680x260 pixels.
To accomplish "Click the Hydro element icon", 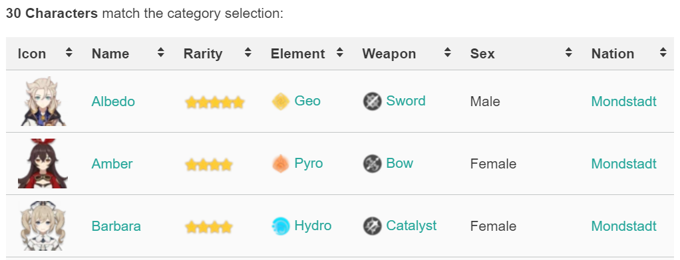I will pos(281,226).
